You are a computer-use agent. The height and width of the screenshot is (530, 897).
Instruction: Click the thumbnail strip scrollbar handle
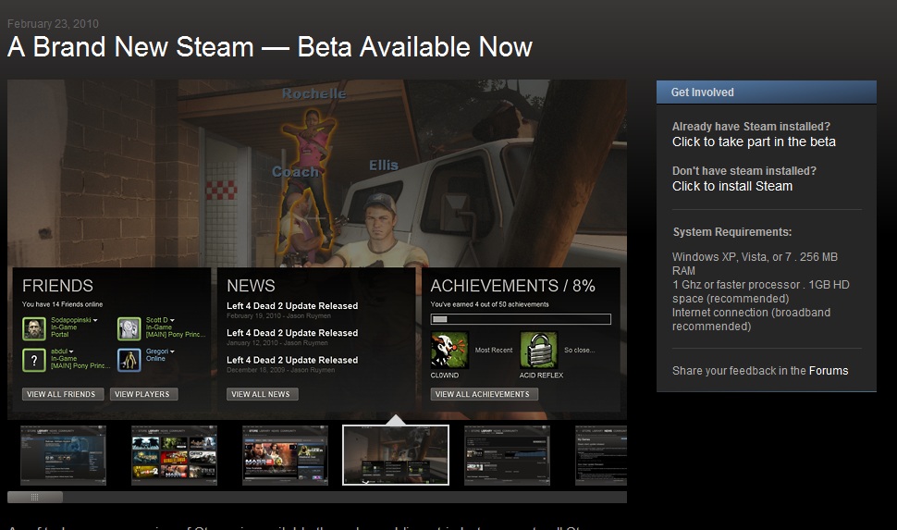(x=35, y=497)
